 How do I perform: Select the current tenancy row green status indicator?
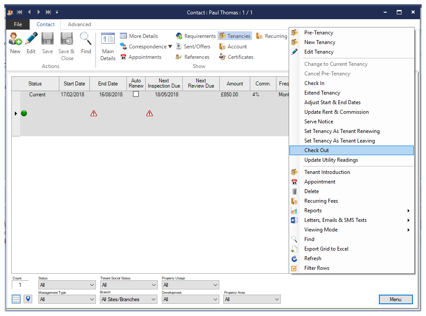(x=24, y=113)
